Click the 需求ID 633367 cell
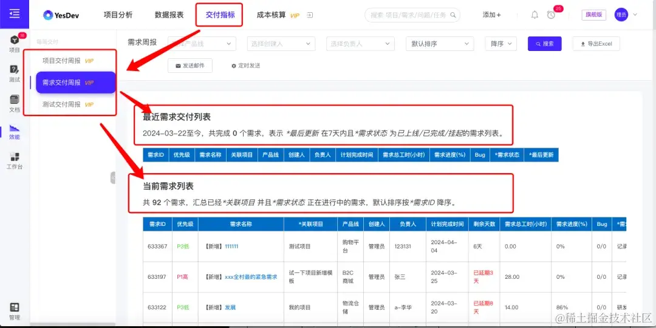 (157, 247)
